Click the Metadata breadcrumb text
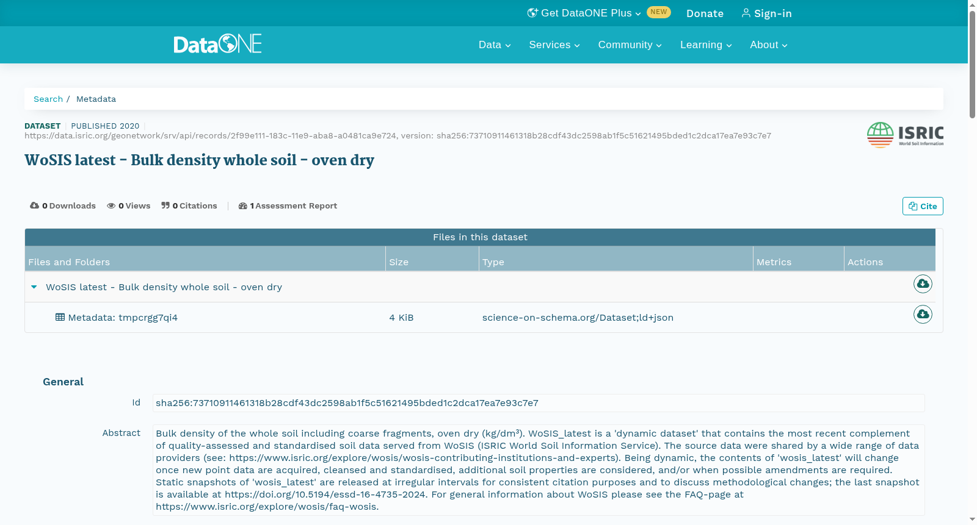Screen dimensions: 977x525 tap(96, 99)
